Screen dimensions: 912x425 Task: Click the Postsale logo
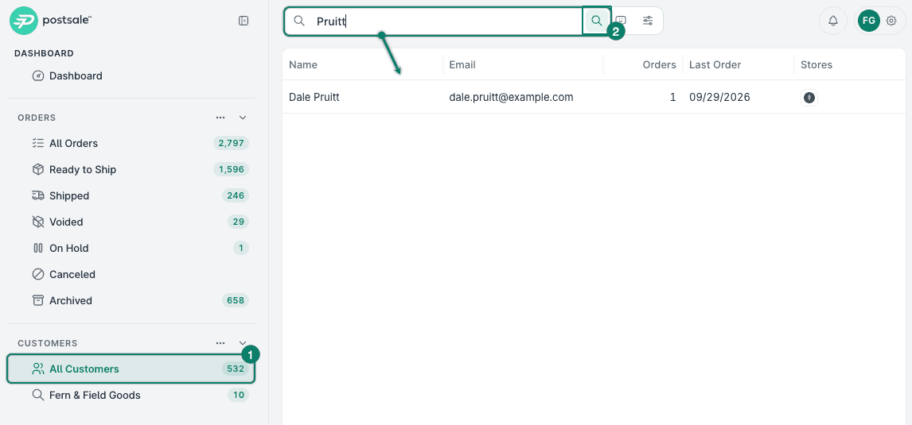point(51,21)
